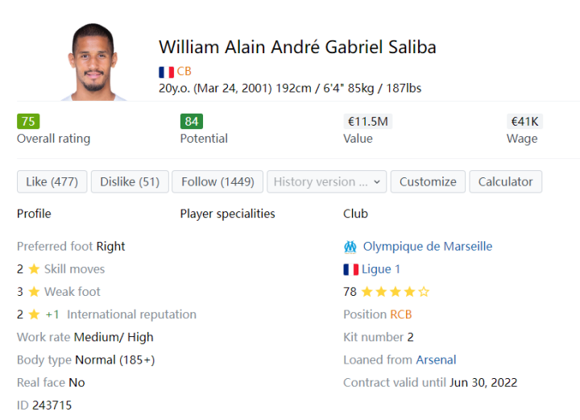Screen dimensions: 580x420
Task: Click the Olympique de Marseille club crest
Action: coord(350,247)
